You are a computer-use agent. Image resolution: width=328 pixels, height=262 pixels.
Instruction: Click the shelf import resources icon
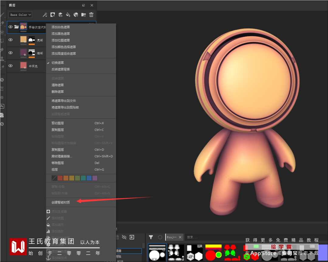[x=132, y=237]
